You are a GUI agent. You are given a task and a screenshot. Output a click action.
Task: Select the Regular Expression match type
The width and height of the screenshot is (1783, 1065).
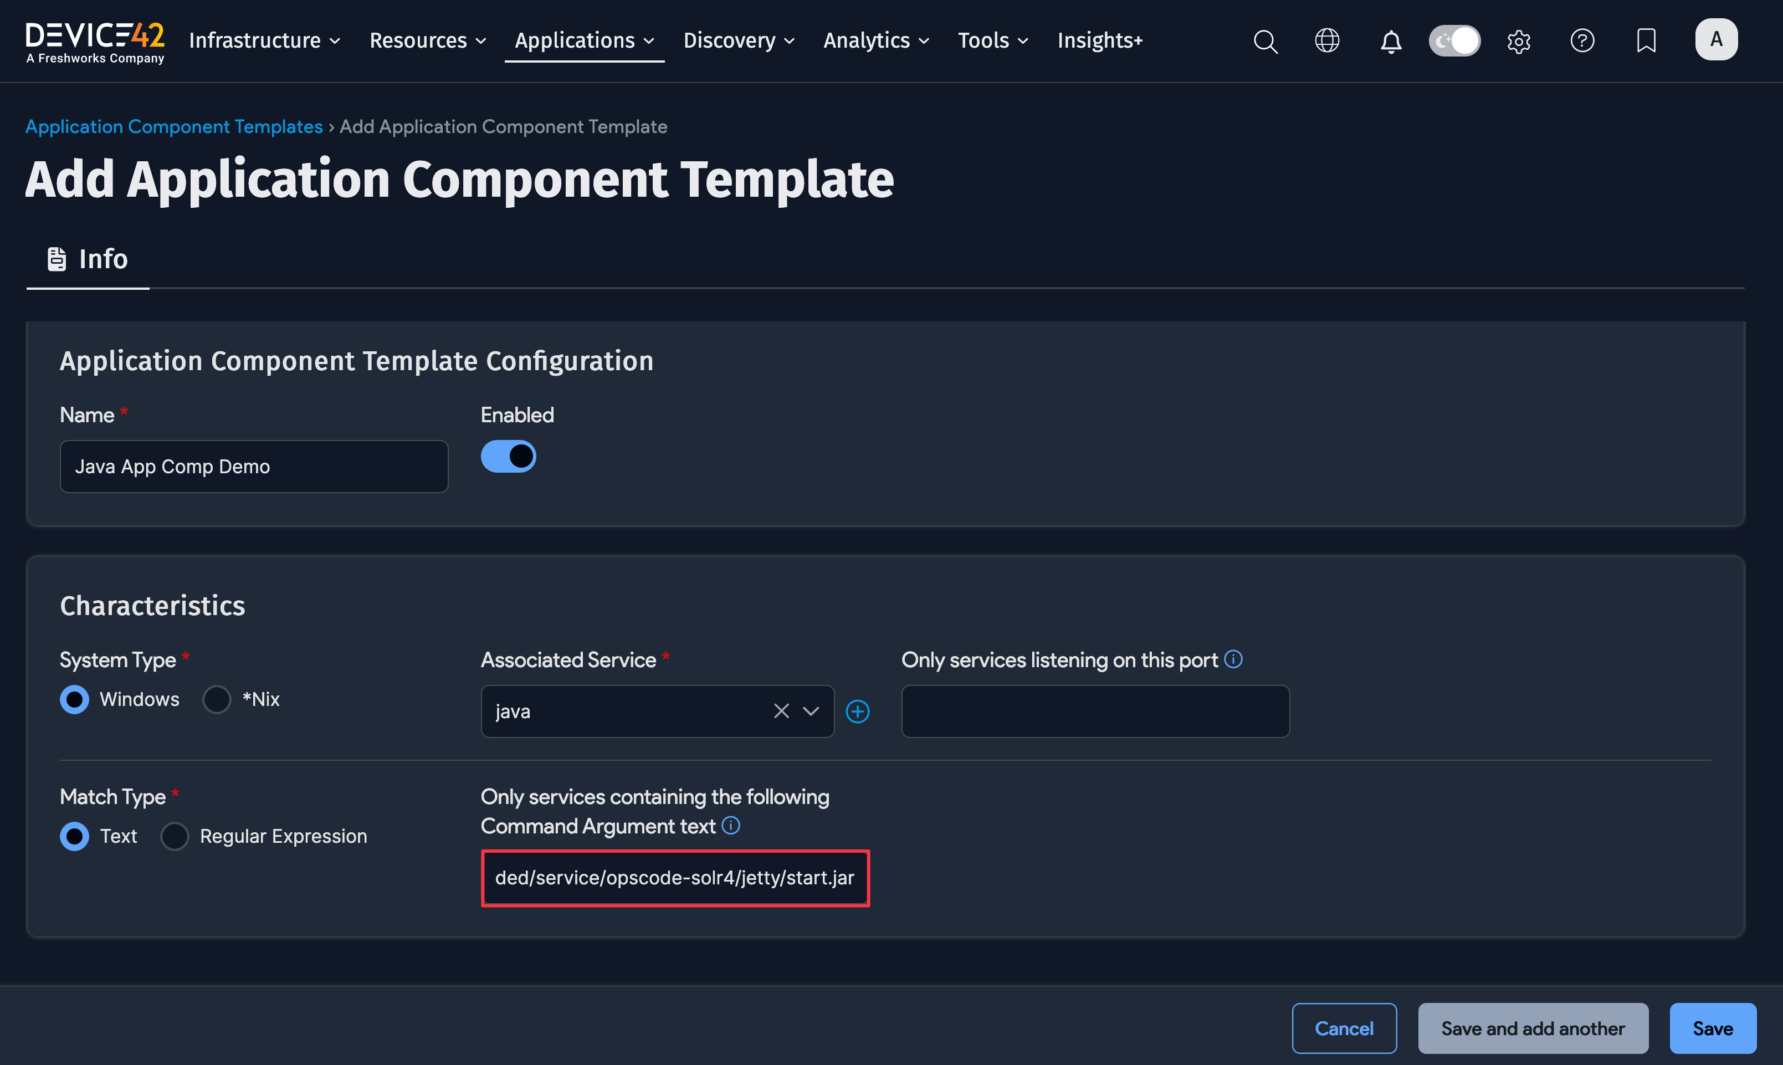click(x=175, y=836)
